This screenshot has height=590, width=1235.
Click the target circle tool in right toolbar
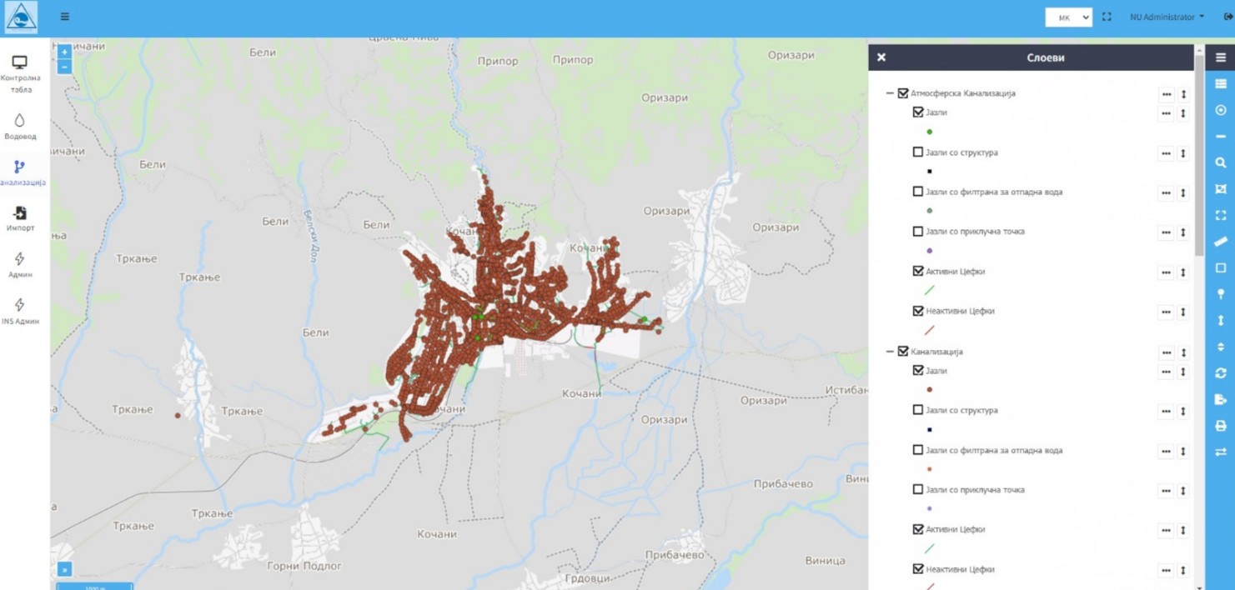click(x=1221, y=110)
